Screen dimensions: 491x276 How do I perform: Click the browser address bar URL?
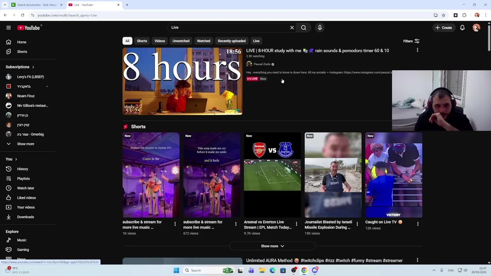click(67, 15)
